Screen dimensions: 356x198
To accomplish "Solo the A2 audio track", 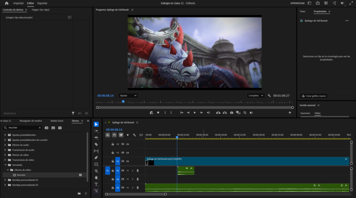I will tap(132, 179).
